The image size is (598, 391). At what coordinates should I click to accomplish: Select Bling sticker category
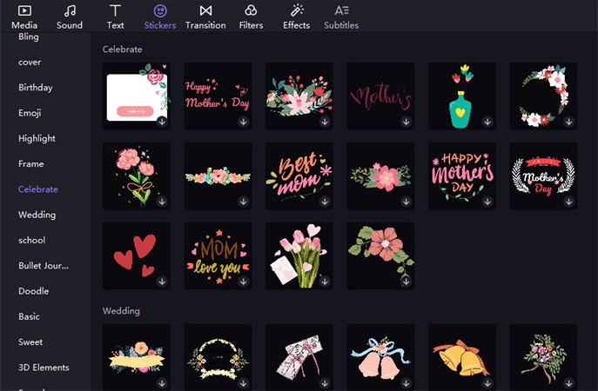pos(29,37)
